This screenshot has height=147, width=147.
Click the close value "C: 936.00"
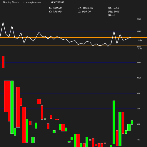55,12
